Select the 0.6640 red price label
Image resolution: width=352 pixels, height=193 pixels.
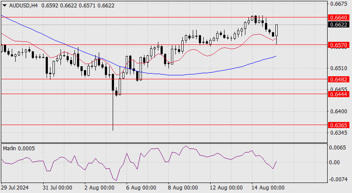tap(339, 17)
